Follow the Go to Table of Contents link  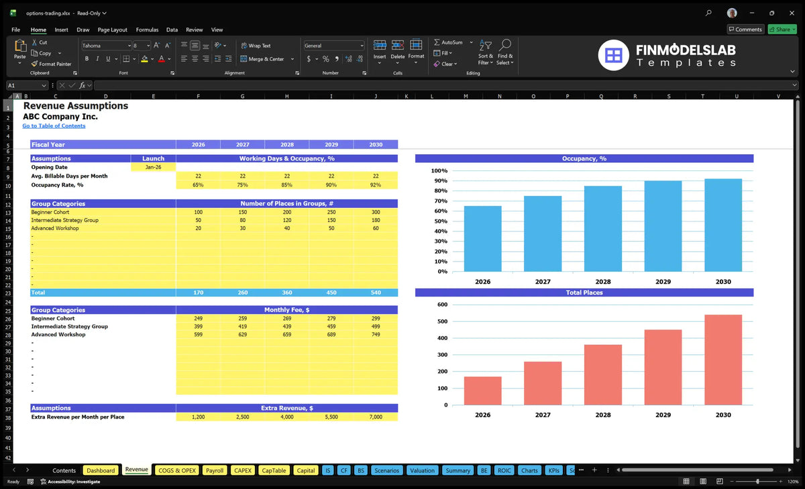[x=54, y=125]
